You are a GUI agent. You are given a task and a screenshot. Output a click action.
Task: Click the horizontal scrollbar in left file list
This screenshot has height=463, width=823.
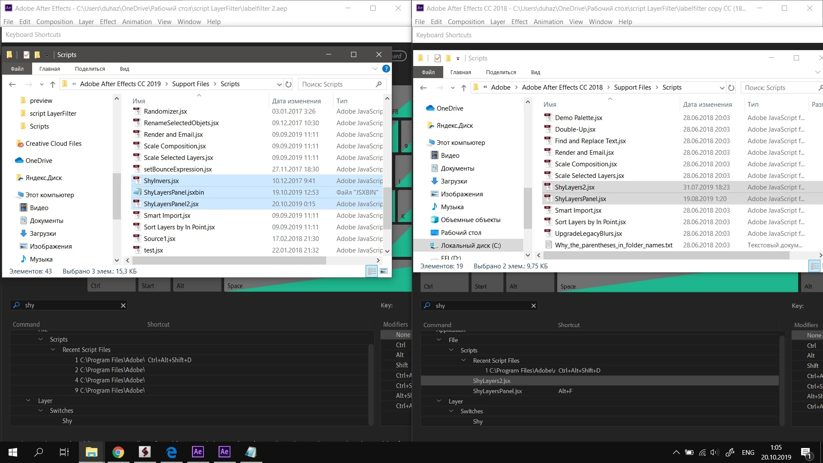(229, 260)
